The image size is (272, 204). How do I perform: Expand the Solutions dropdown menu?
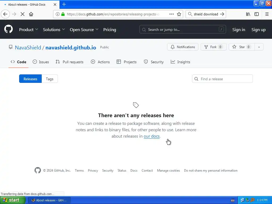54,30
